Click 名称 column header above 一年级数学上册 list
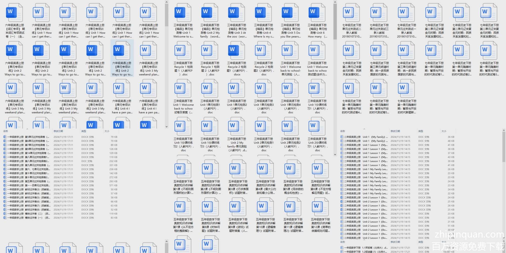 (6, 131)
